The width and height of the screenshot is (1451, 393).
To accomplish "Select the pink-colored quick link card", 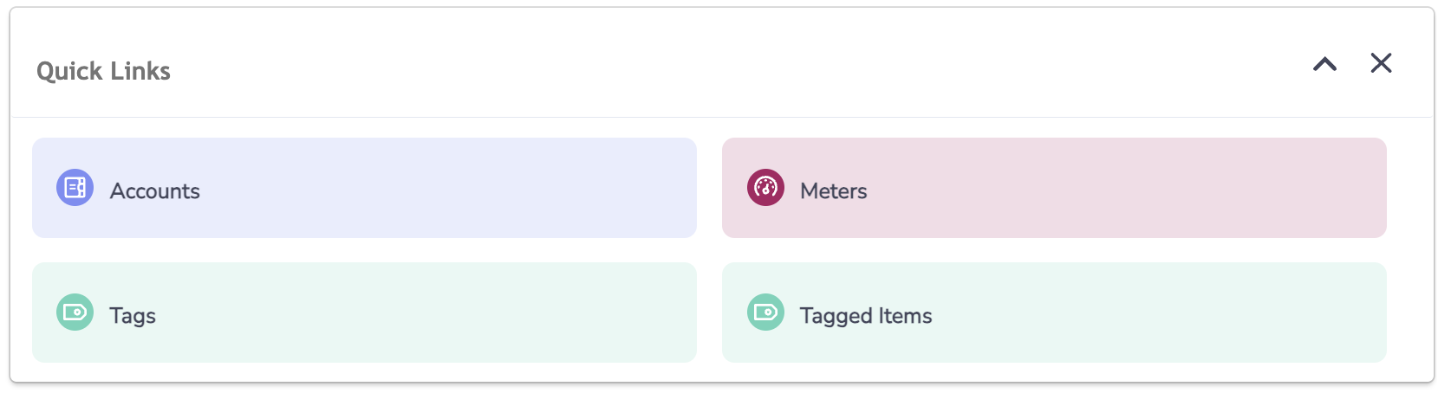I will 1055,188.
